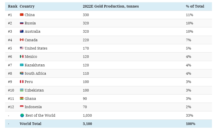
Task: Click the Mexico flag icon
Action: coord(22,57)
